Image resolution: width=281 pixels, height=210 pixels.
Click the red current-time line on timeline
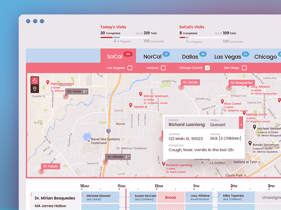[126, 199]
